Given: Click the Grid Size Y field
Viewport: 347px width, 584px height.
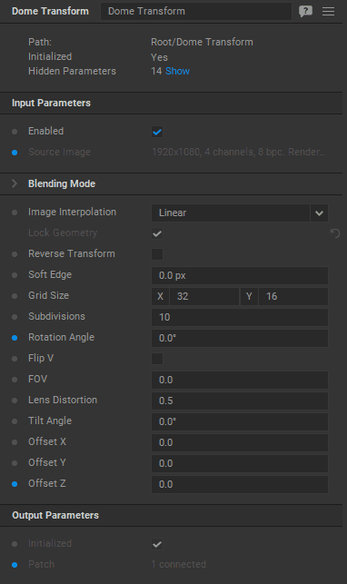Looking at the screenshot, I should pos(293,296).
